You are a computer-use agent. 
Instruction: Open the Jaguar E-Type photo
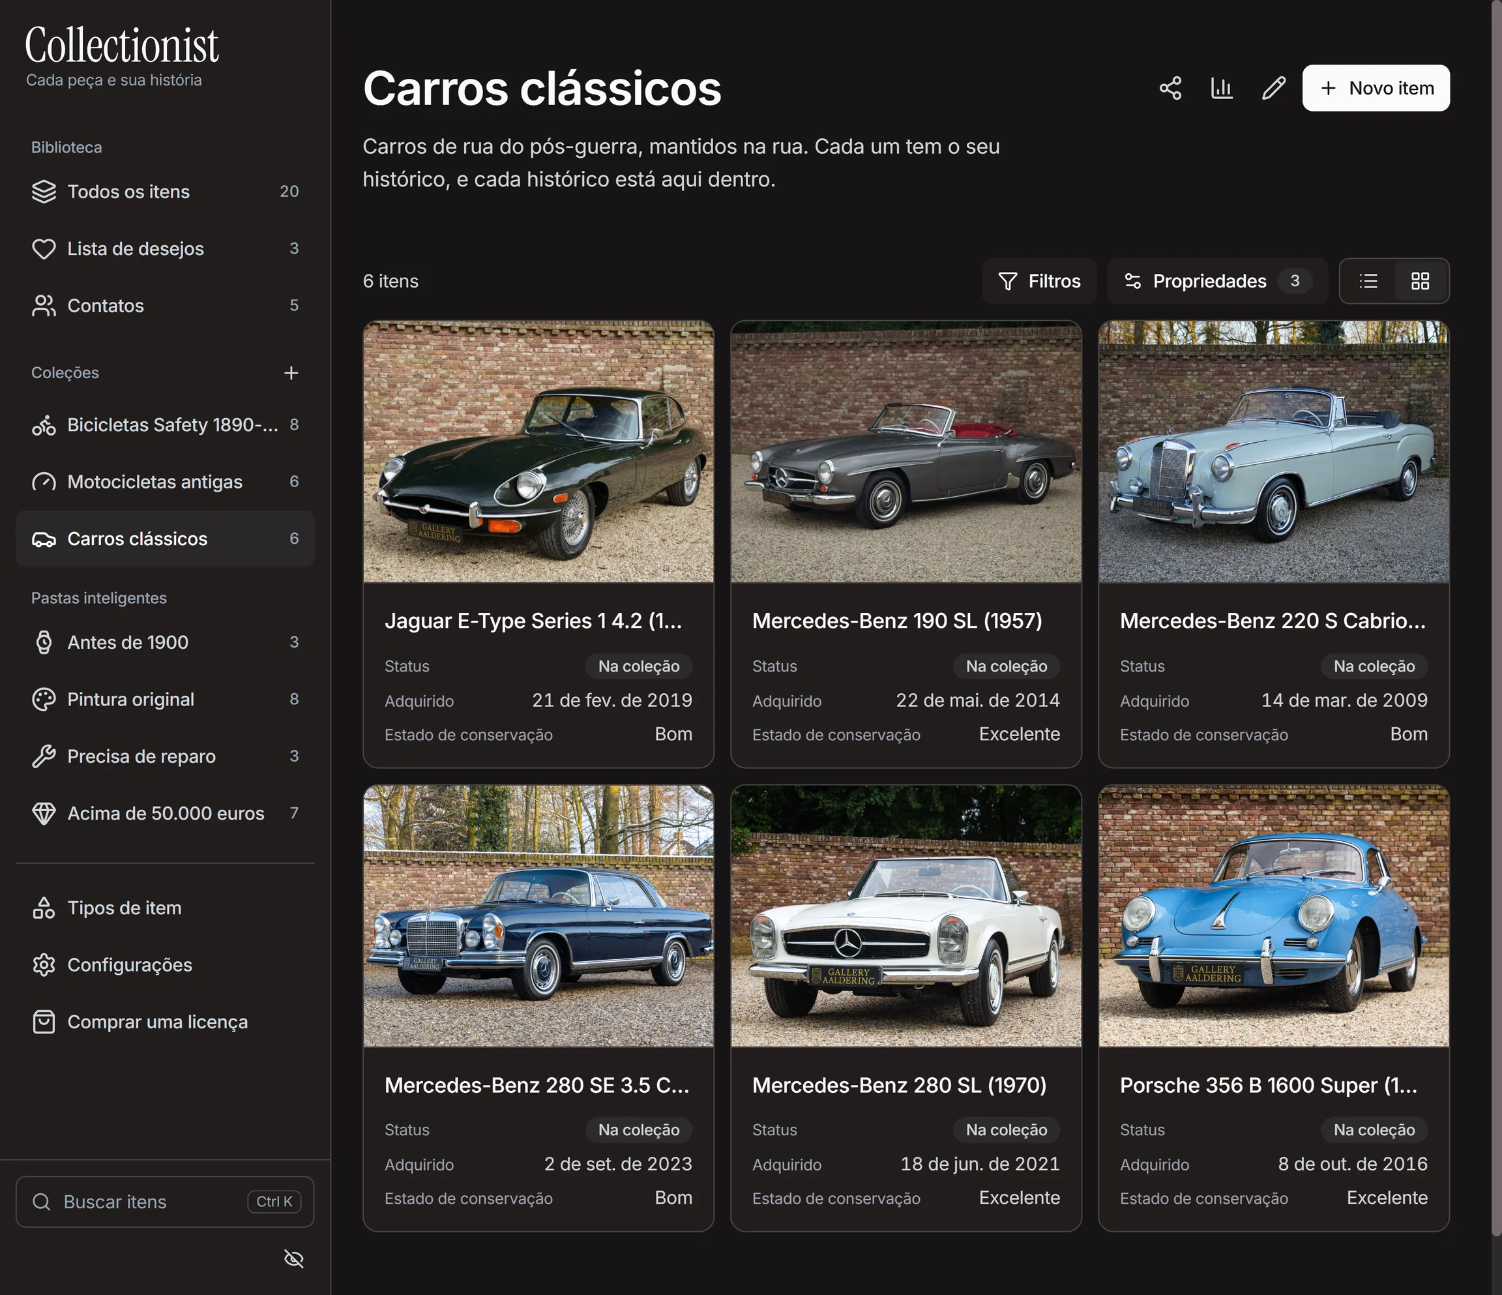pos(538,452)
